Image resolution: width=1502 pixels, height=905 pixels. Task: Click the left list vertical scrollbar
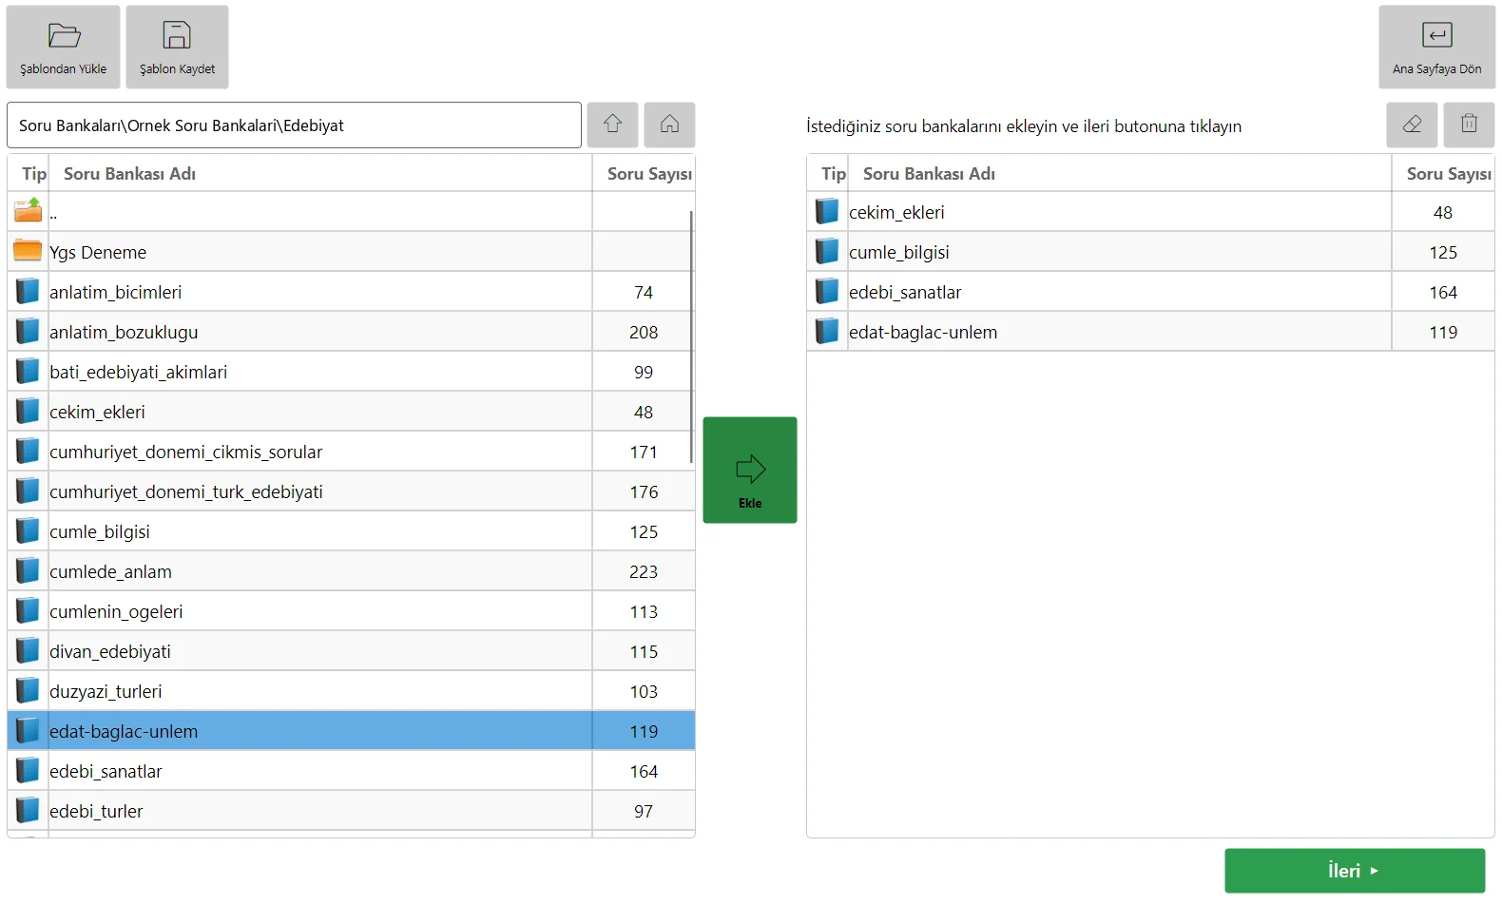pyautogui.click(x=691, y=337)
